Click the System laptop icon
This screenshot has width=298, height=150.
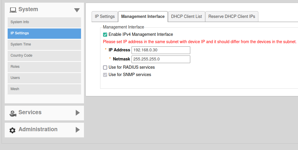coord(13,10)
